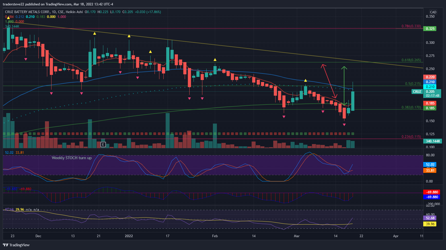Click the CRUZ symbol tag on price axis
446x250 pixels.
(417, 92)
